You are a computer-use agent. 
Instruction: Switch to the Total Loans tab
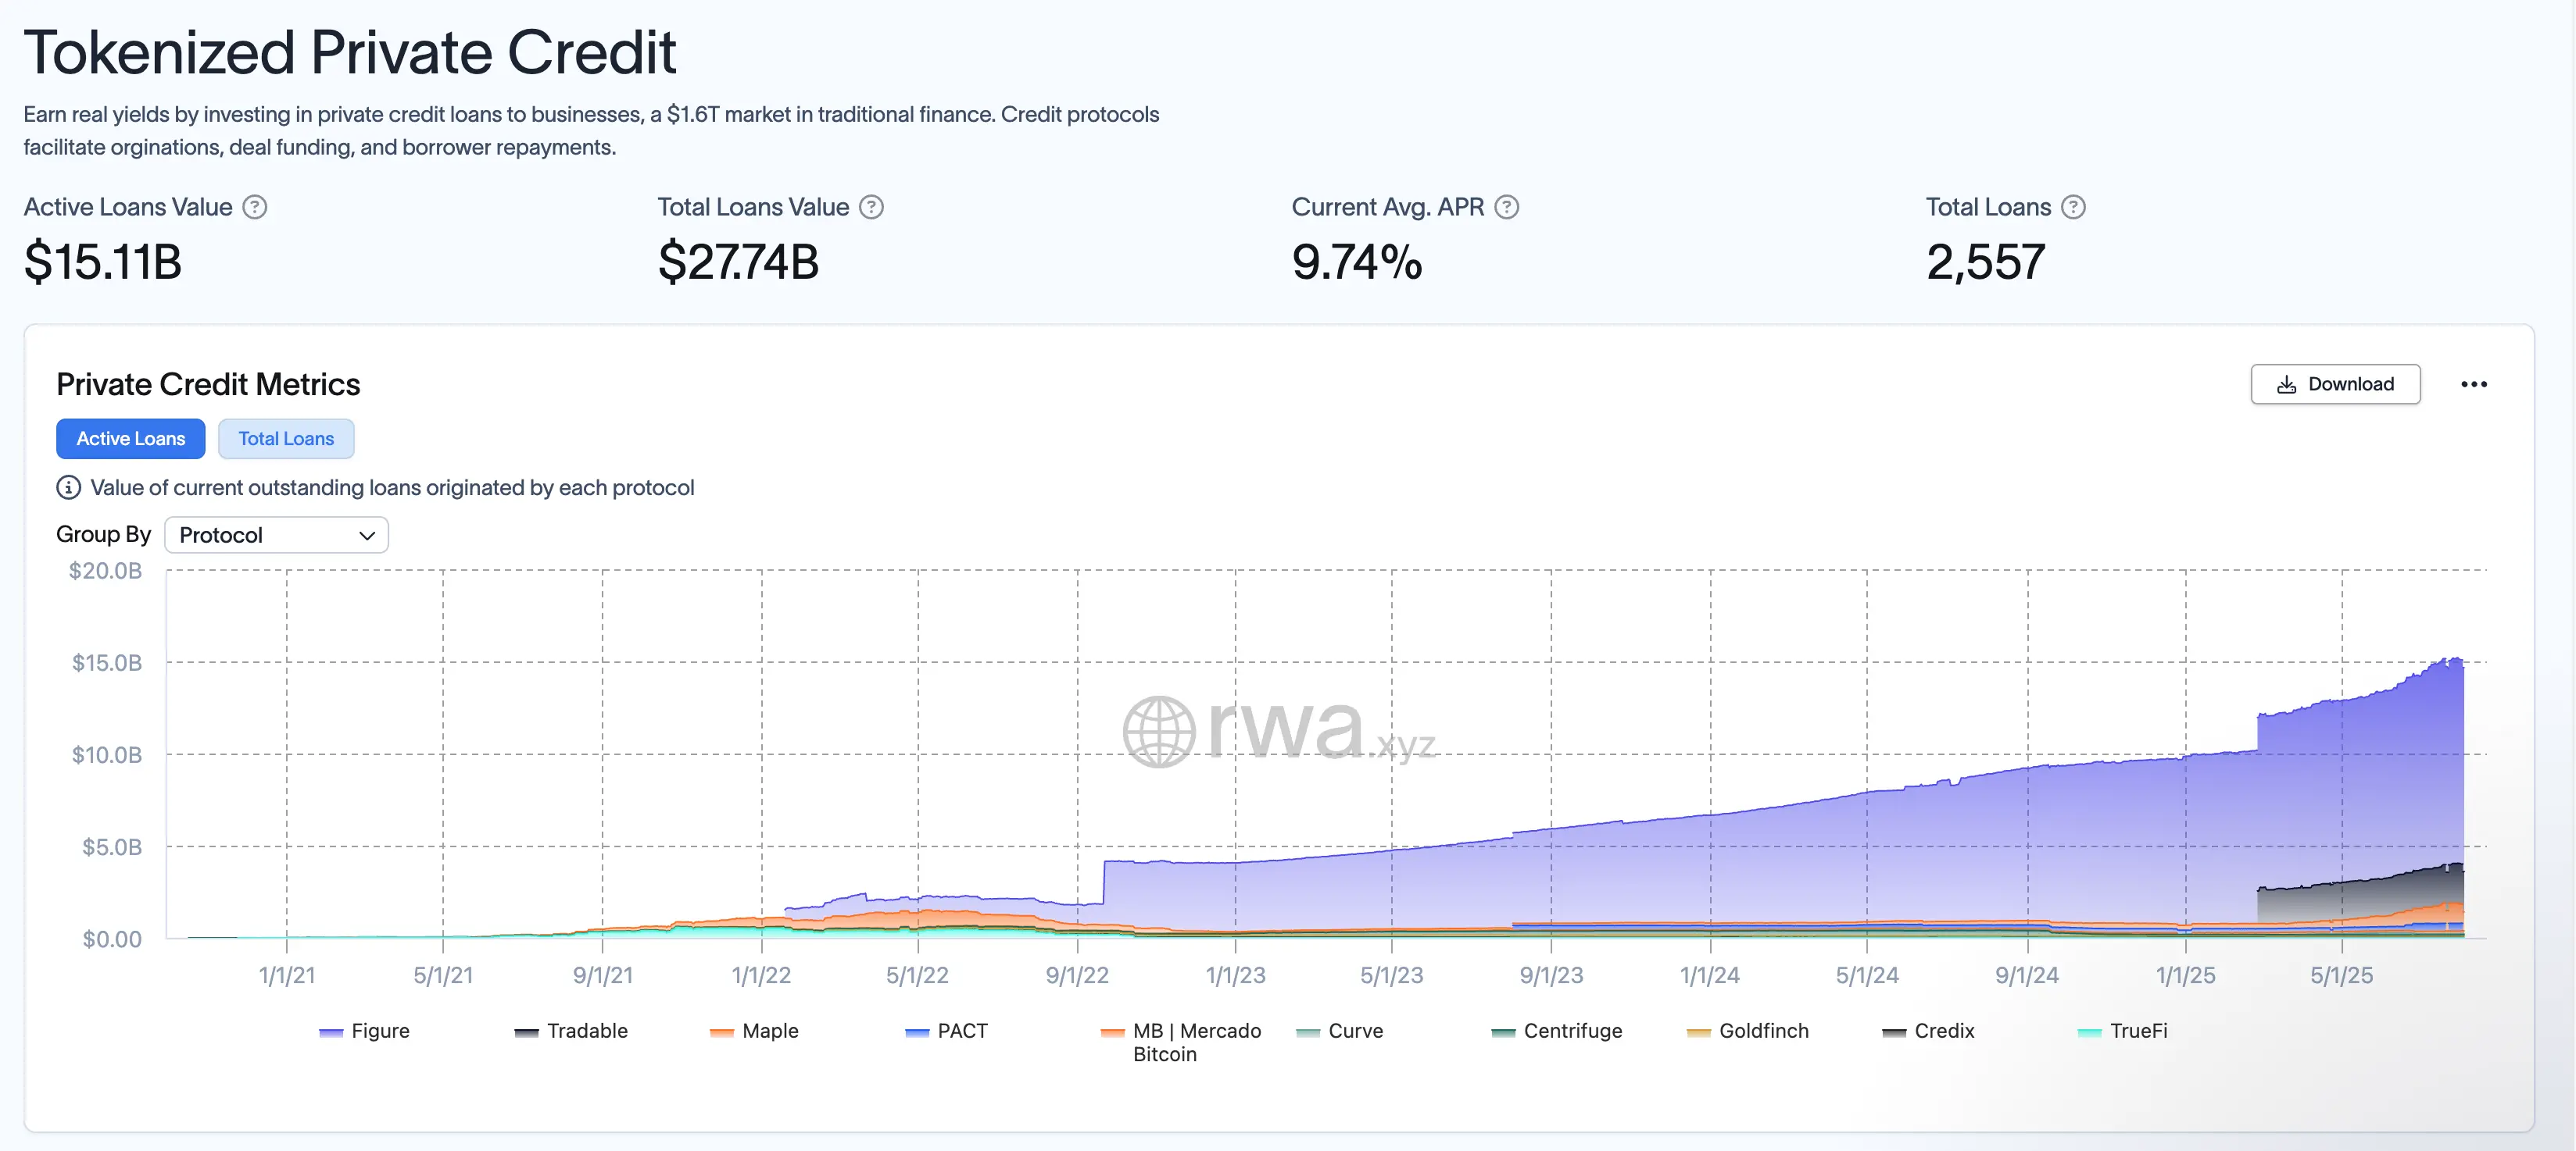click(286, 439)
